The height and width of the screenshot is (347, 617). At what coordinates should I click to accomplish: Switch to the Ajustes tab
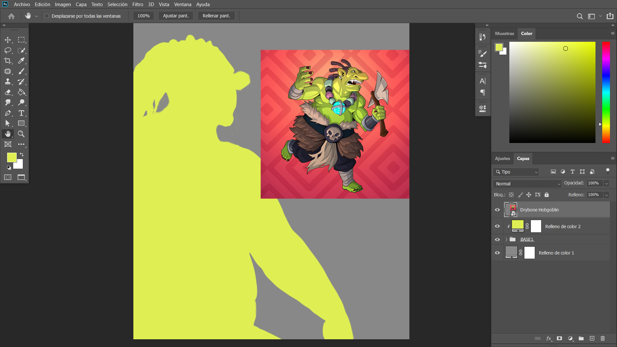pyautogui.click(x=502, y=158)
